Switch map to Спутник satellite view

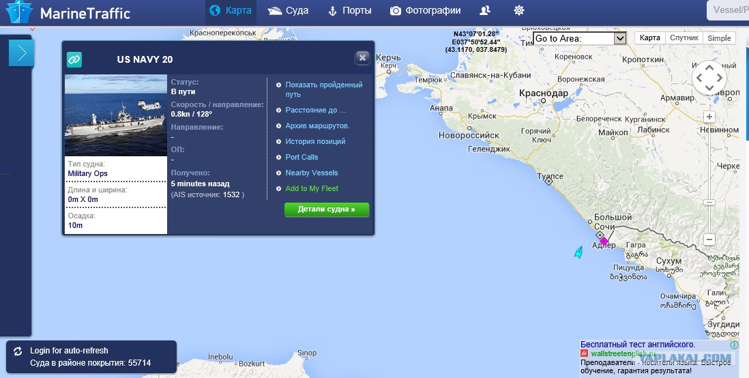(684, 38)
